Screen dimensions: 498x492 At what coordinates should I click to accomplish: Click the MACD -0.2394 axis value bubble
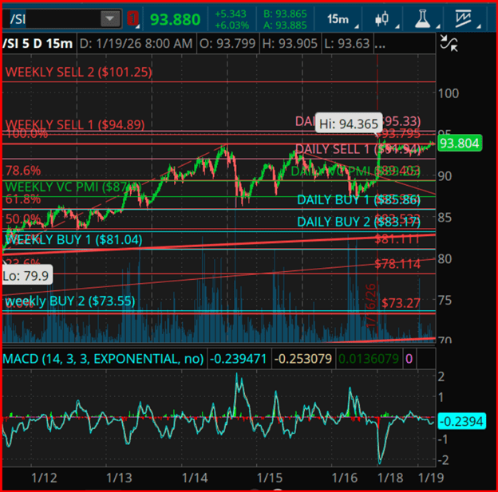point(460,421)
